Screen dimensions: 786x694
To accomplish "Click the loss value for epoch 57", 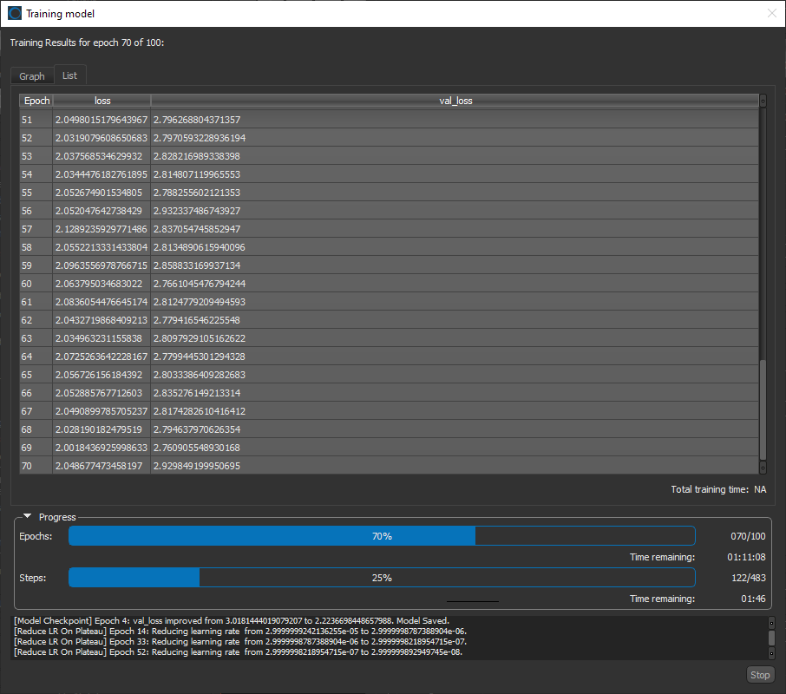I will (x=101, y=229).
